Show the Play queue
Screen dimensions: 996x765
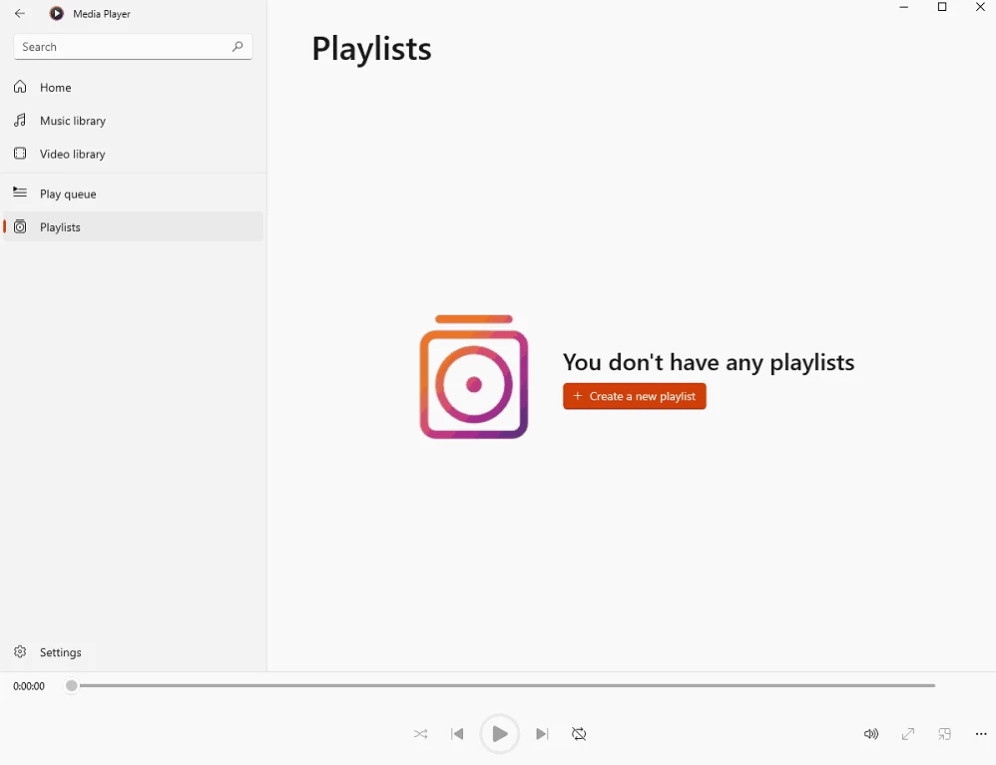[68, 194]
